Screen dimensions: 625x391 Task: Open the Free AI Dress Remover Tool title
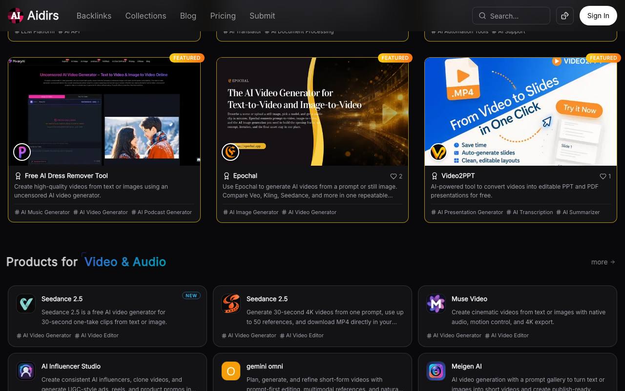click(66, 176)
